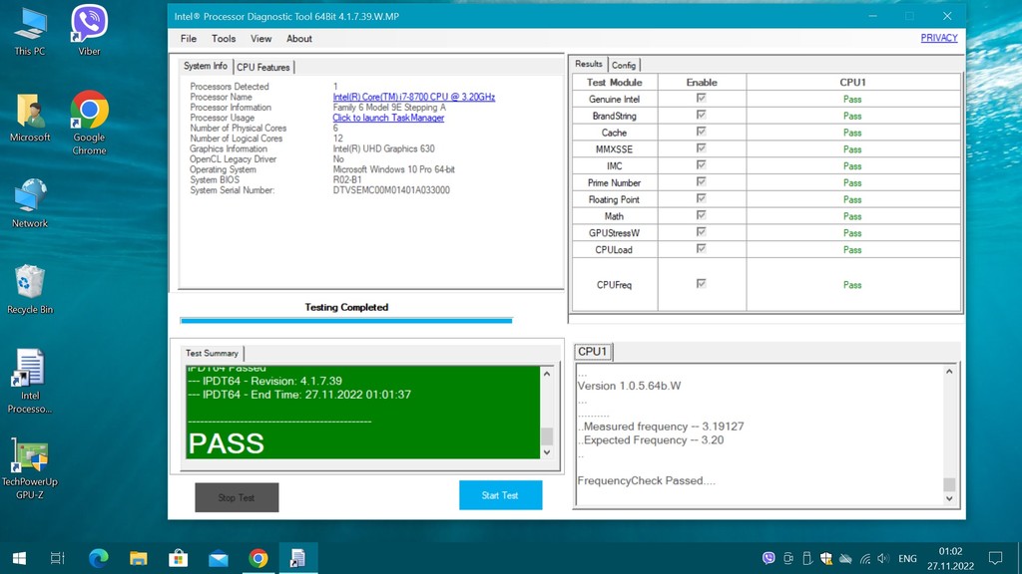Toggle GPUStressW test checkbox
The height and width of the screenshot is (574, 1022).
(x=702, y=232)
